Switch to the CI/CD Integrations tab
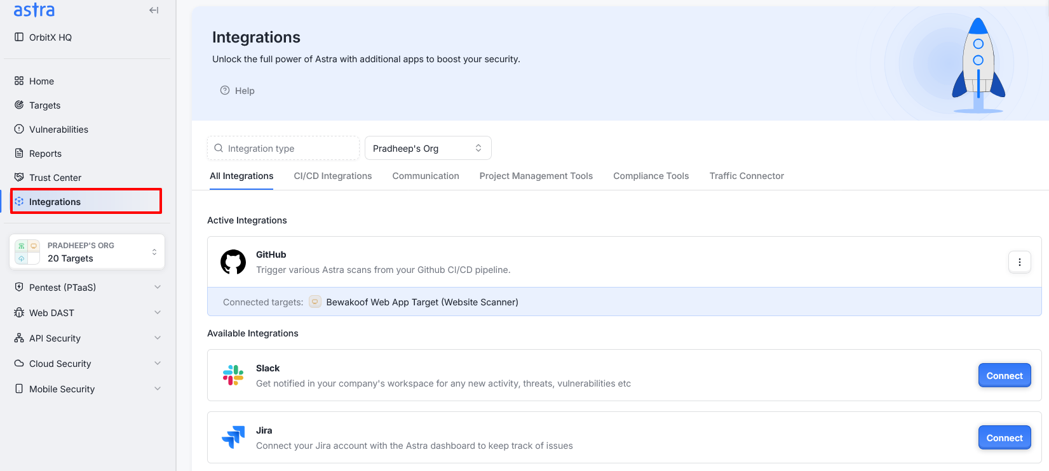 click(x=333, y=176)
